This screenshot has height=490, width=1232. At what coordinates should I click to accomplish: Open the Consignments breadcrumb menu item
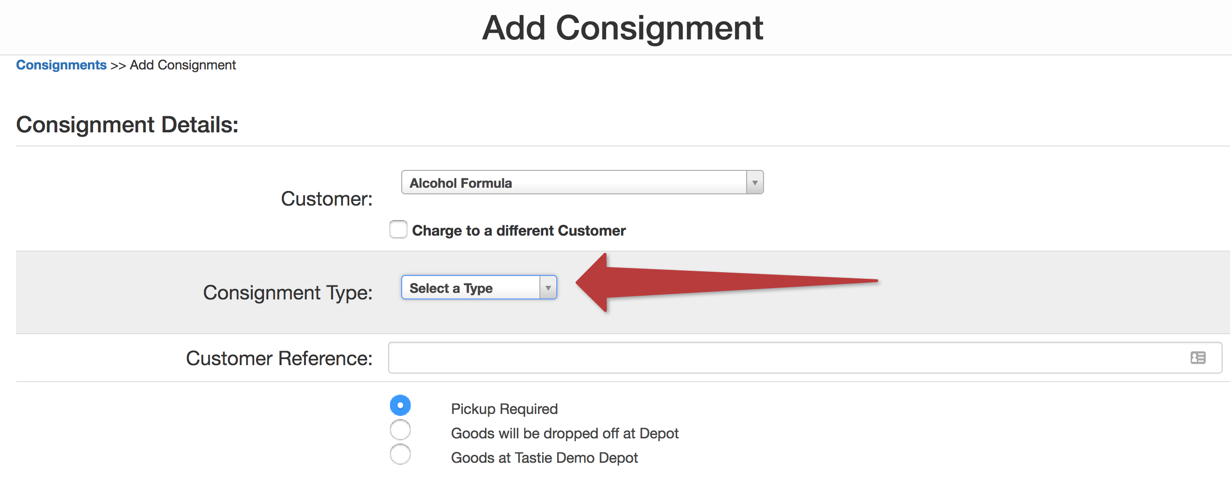click(x=61, y=65)
